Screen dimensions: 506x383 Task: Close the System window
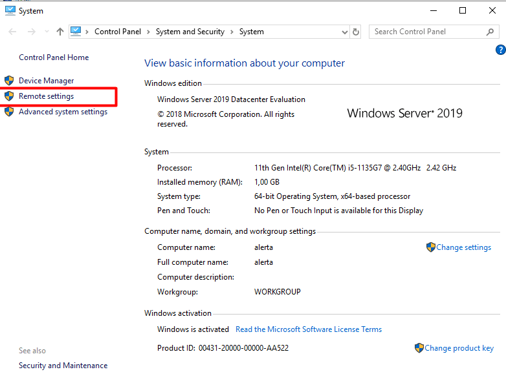point(492,10)
